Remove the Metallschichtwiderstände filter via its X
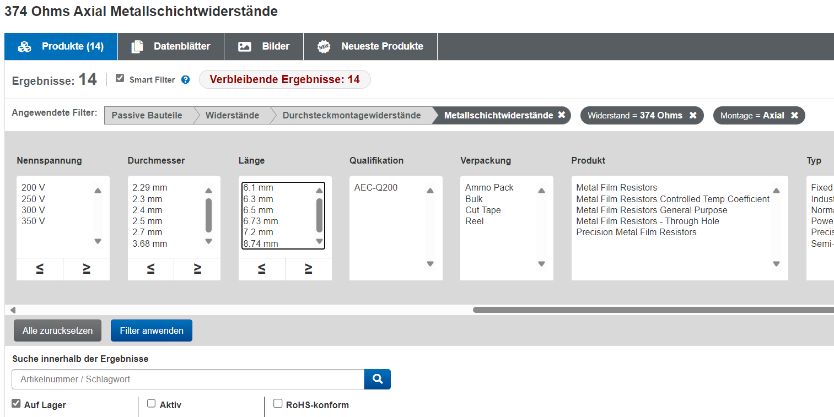Screen dimensions: 834x417 (562, 115)
